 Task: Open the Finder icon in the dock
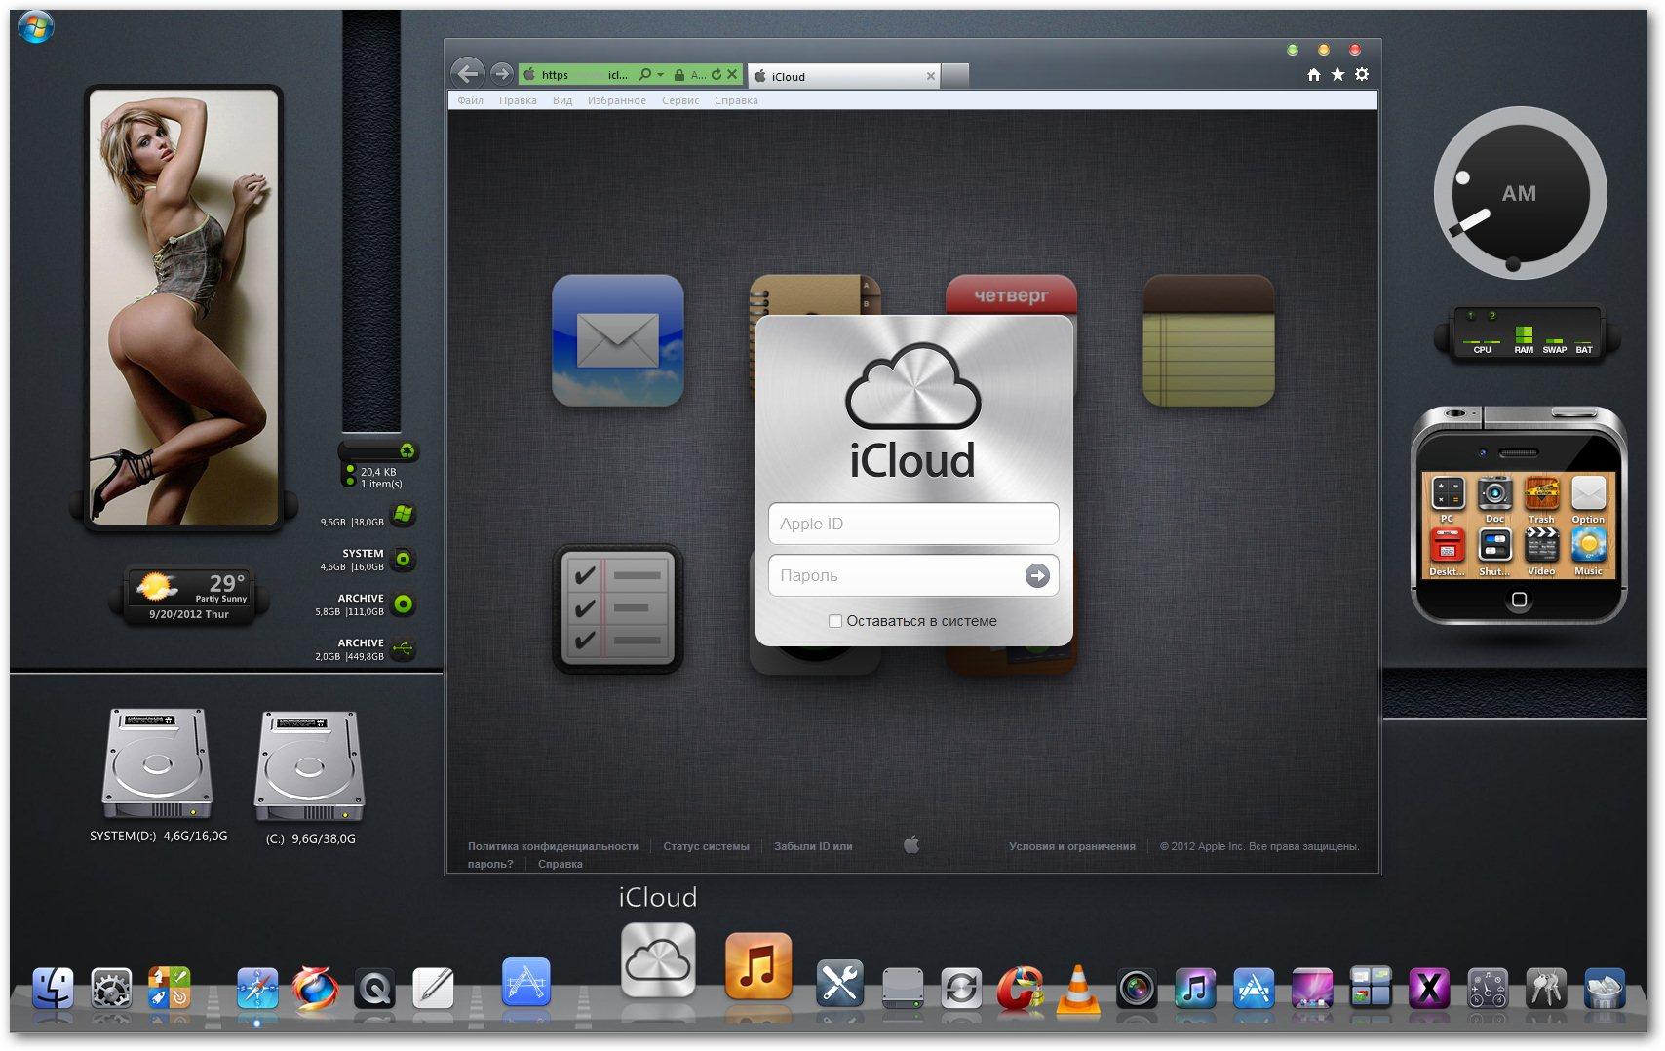[x=54, y=989]
